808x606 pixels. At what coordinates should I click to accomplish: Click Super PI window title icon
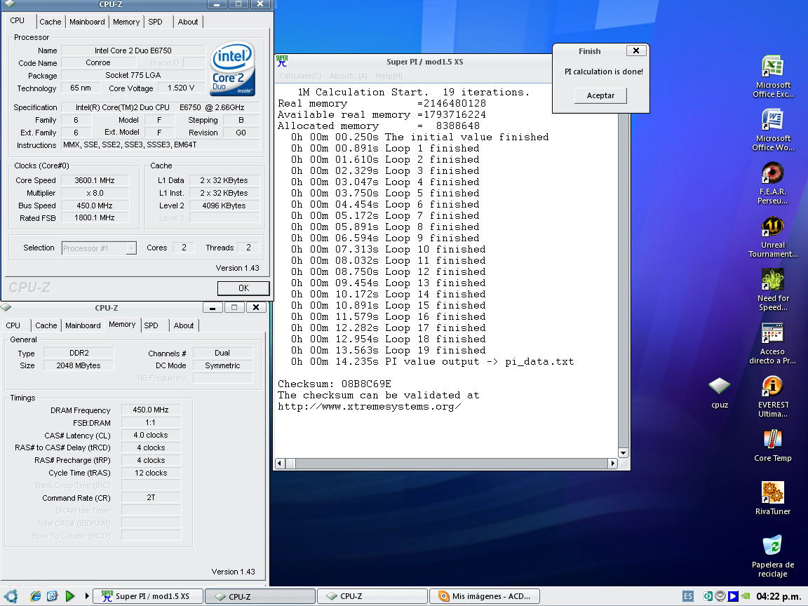(281, 61)
